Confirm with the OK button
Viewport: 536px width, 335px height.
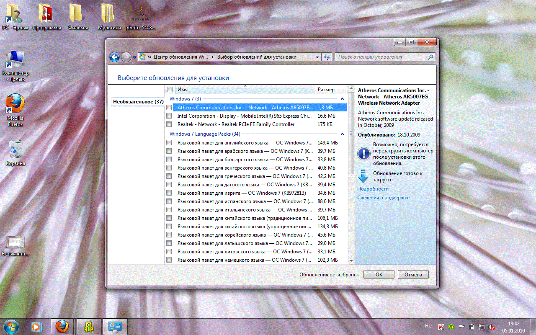(379, 275)
